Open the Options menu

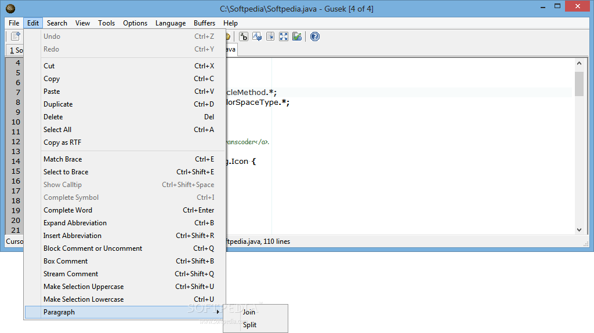(x=135, y=23)
